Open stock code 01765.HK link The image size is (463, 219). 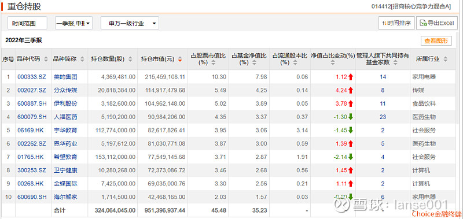click(31, 157)
